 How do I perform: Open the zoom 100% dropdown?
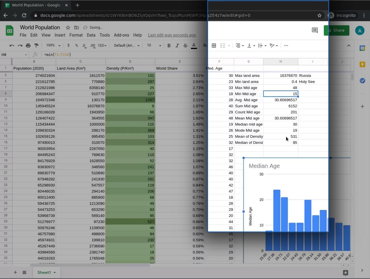[53, 46]
